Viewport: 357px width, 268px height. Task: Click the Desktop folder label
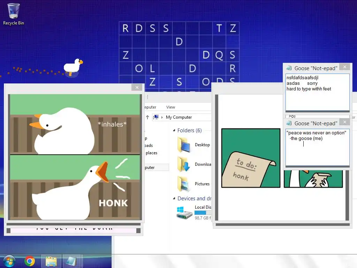click(x=202, y=145)
